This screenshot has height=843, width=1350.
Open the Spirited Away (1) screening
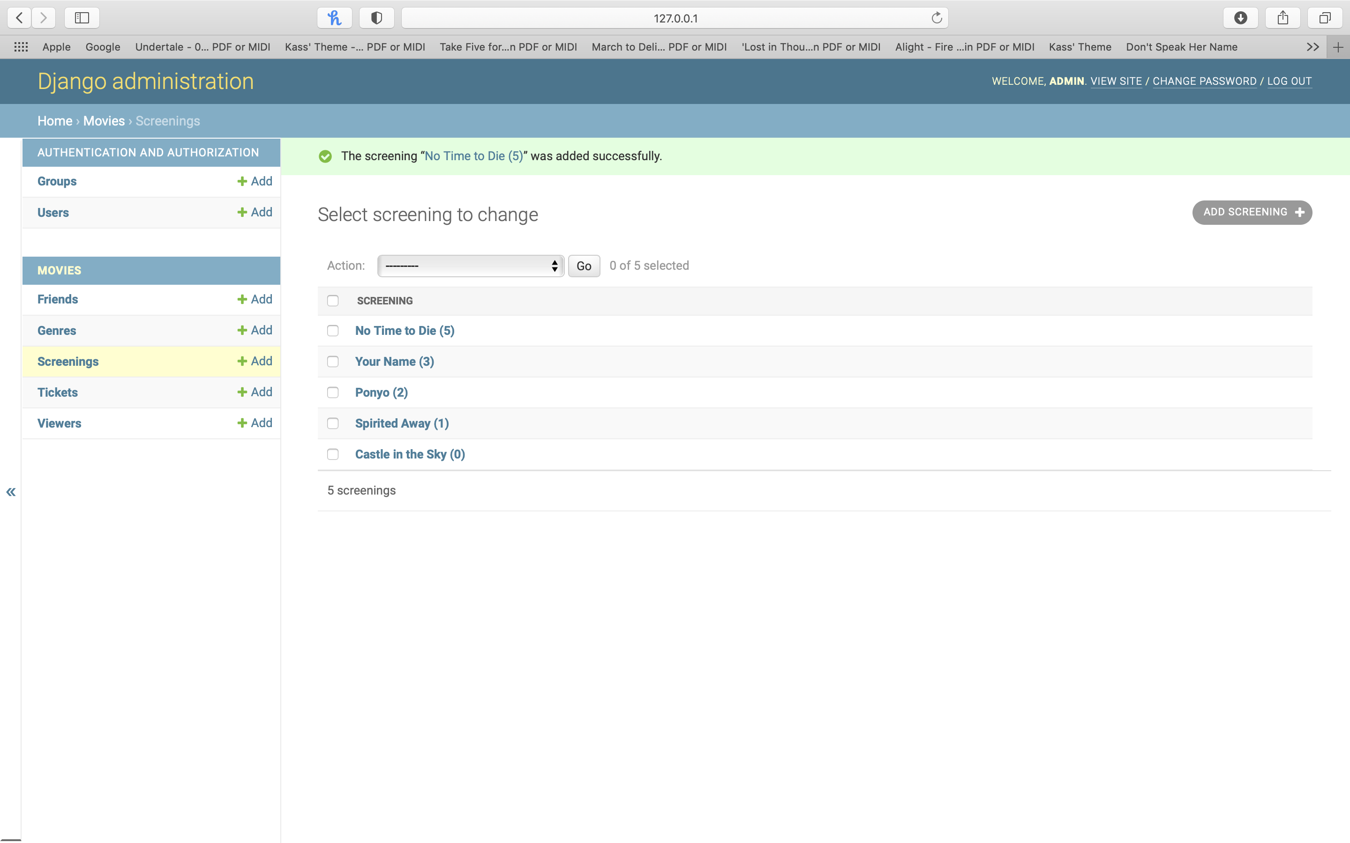coord(402,424)
